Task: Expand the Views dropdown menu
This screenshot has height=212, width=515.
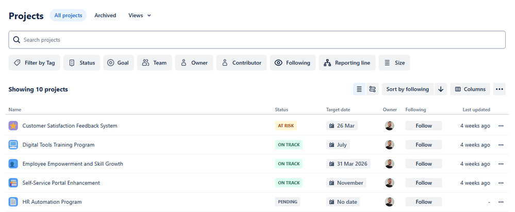Action: (x=140, y=15)
